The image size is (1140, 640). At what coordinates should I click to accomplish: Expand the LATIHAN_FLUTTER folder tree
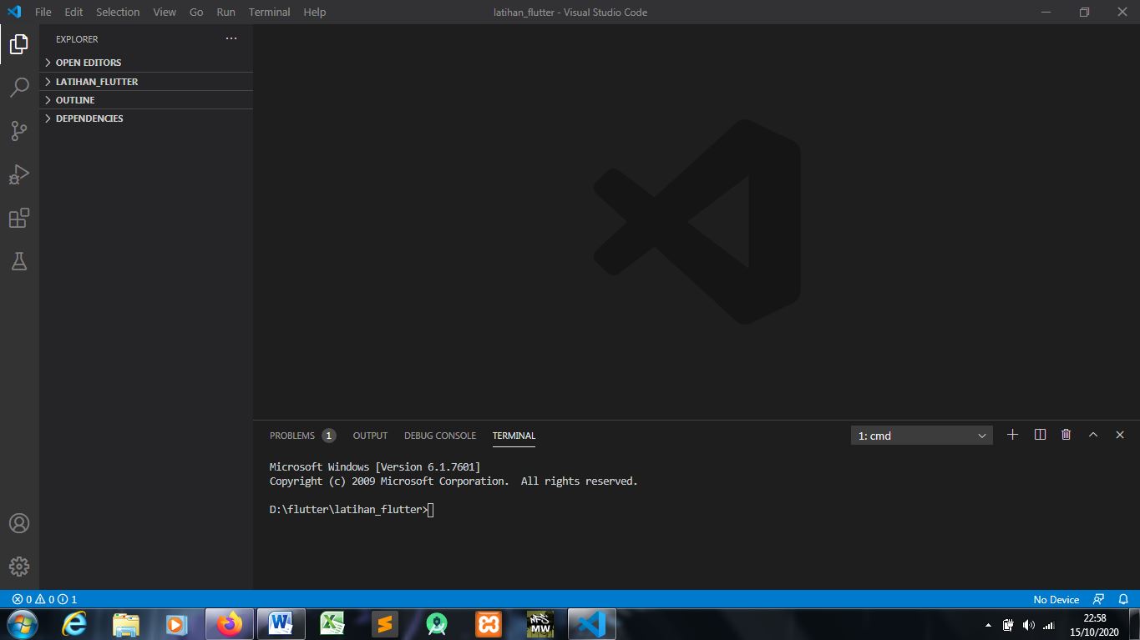pos(96,81)
